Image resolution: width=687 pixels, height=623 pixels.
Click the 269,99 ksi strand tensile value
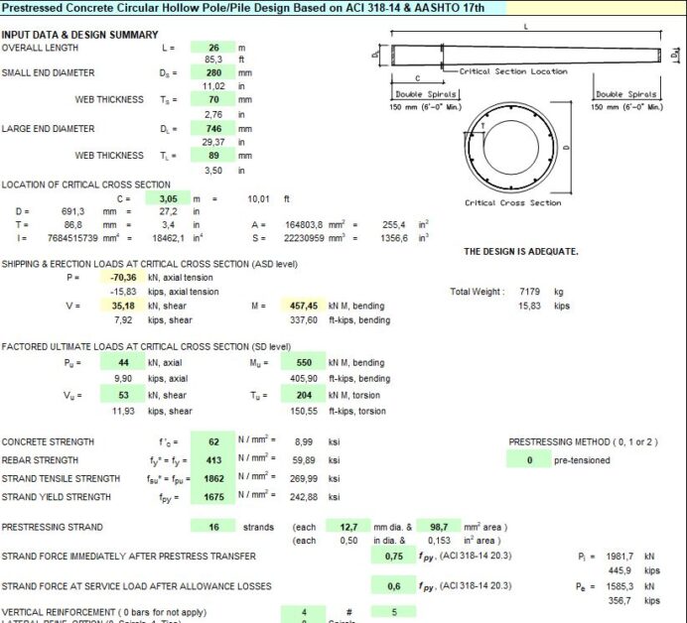pos(304,478)
